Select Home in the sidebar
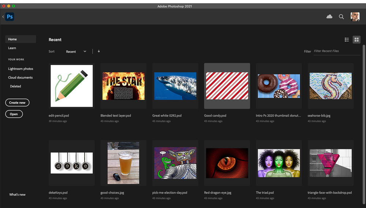This screenshot has height=208, width=366. point(20,39)
